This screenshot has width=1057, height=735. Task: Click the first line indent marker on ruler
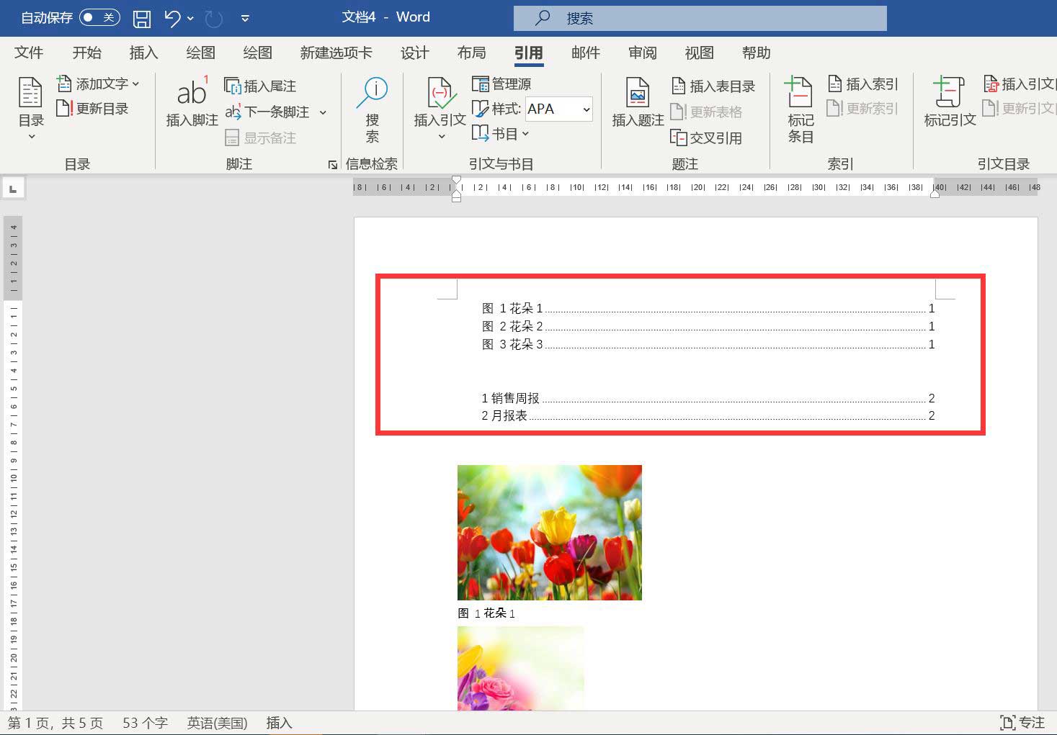(x=456, y=180)
